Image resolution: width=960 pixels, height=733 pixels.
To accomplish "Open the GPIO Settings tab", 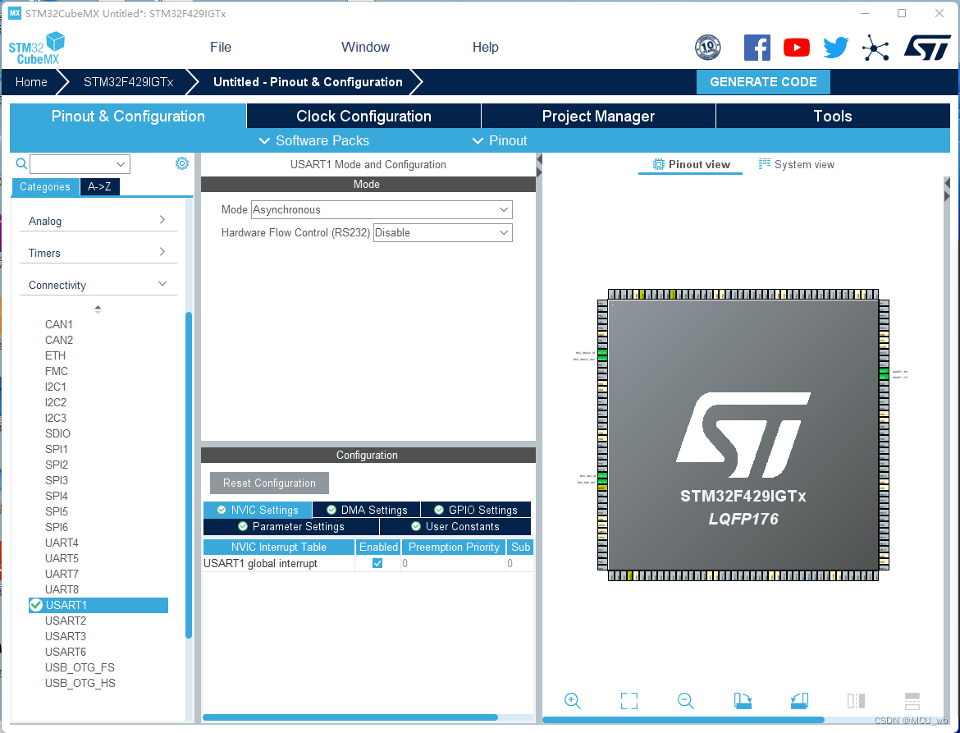I will 476,510.
